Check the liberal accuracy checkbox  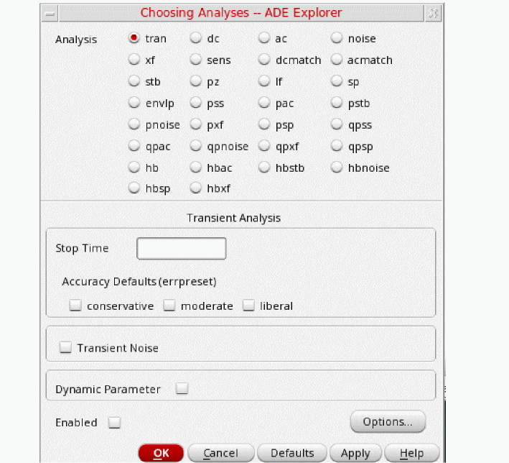click(248, 306)
